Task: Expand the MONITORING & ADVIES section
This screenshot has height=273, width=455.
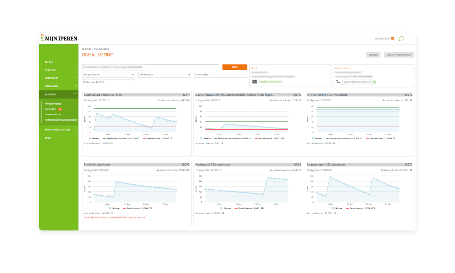Action: 59,129
